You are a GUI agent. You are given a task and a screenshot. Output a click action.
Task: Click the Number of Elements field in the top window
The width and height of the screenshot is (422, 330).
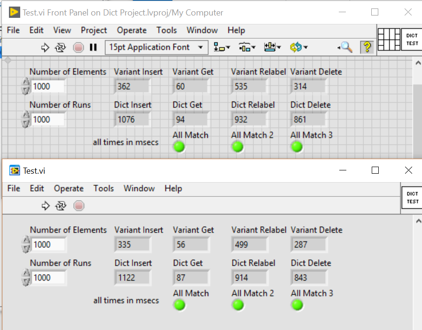pyautogui.click(x=47, y=86)
